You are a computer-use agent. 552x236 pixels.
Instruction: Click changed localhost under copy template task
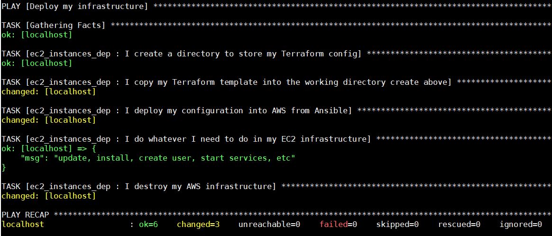pos(48,92)
